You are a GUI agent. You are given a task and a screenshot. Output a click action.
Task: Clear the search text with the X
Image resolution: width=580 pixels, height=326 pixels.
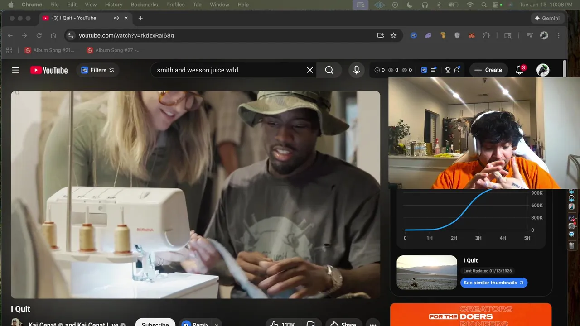tap(310, 70)
